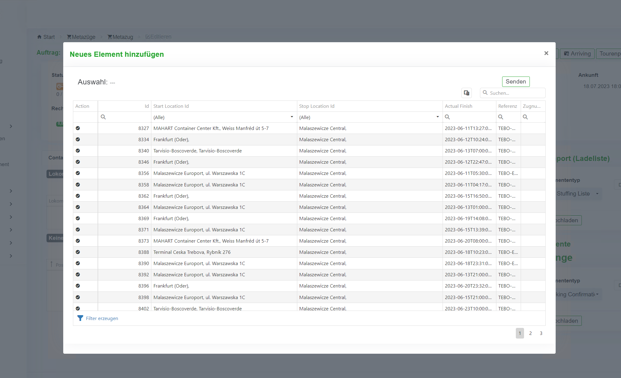
Task: Click the magnifier icon in Id filter cell
Action: coord(103,117)
